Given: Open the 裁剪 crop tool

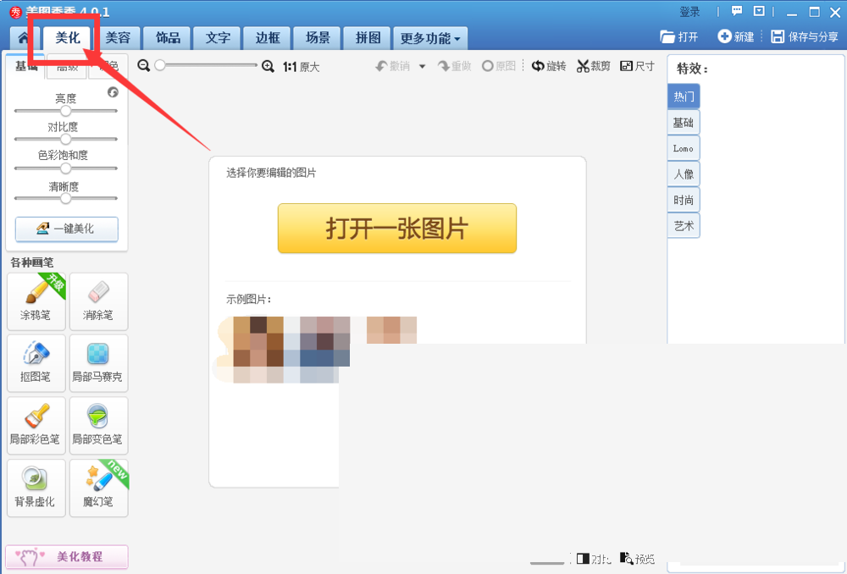Looking at the screenshot, I should pyautogui.click(x=593, y=66).
